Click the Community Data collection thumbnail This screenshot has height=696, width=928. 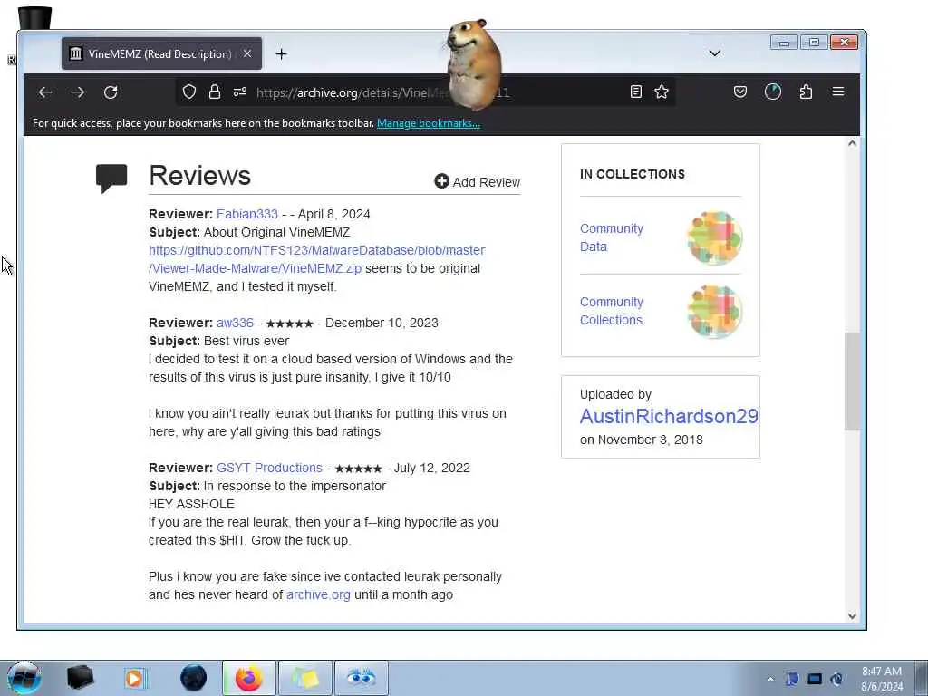[x=714, y=238]
